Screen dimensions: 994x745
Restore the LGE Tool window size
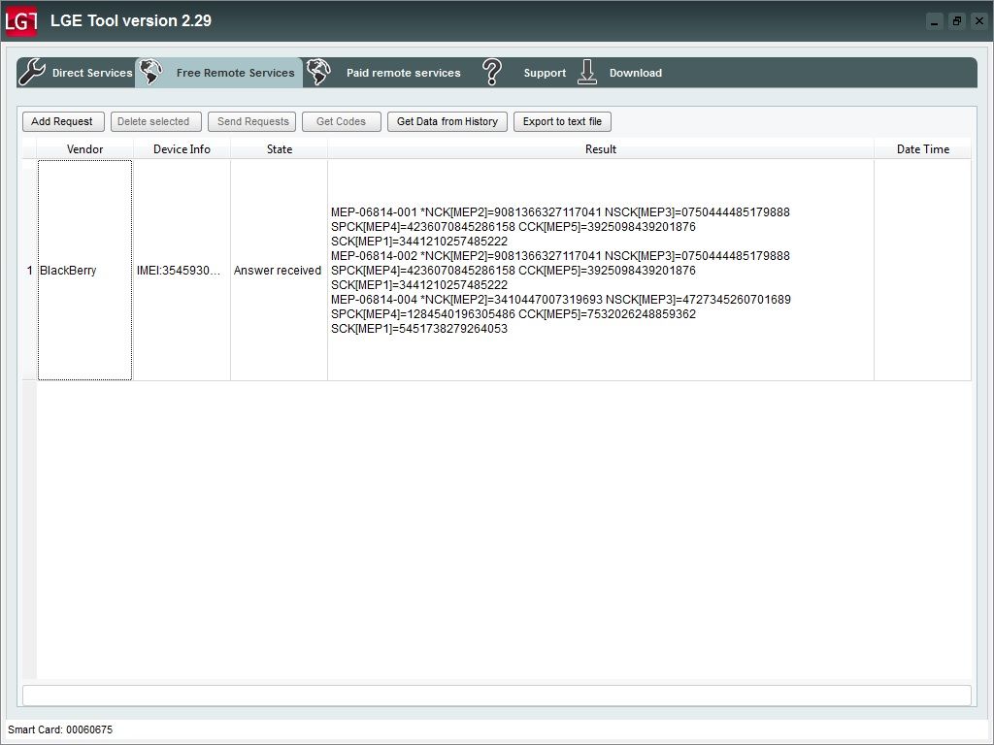pyautogui.click(x=956, y=21)
